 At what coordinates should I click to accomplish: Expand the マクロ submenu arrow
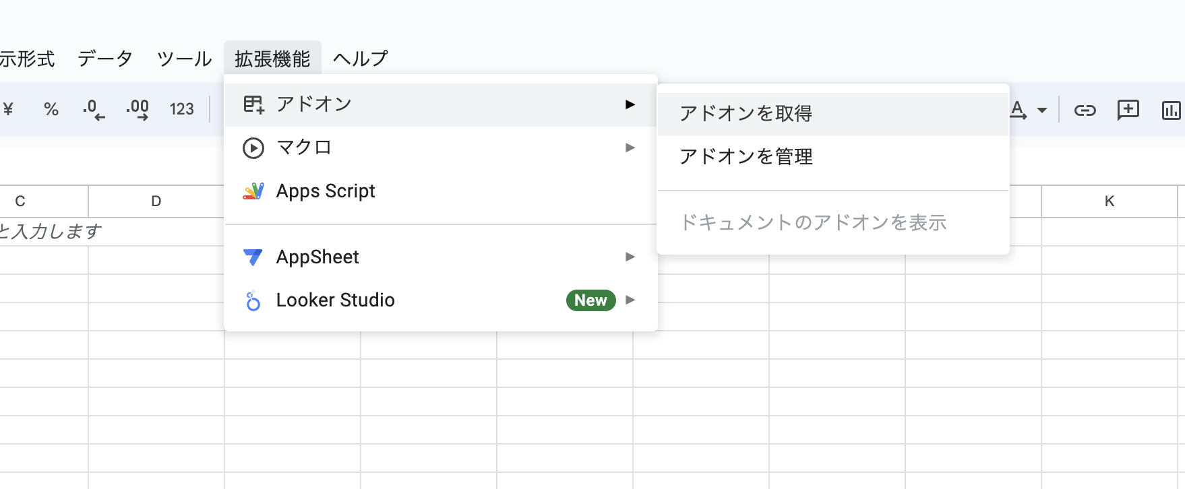[x=630, y=148]
